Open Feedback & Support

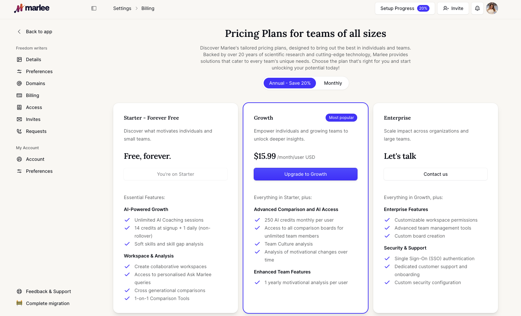(x=48, y=291)
